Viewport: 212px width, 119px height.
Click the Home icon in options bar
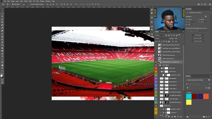(3, 4)
